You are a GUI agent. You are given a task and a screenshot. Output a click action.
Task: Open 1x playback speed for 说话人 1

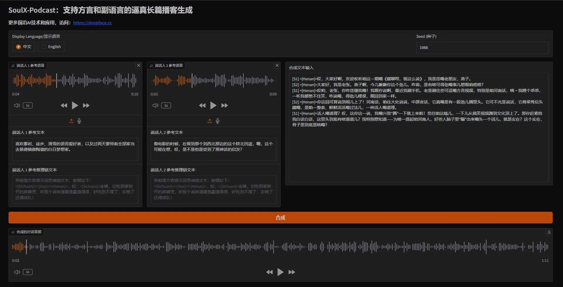pyautogui.click(x=27, y=105)
